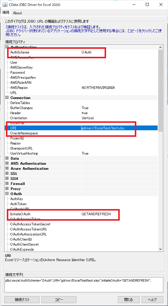Select the ProjectId property
Viewport: 168px width, 306px height.
(x=81, y=138)
